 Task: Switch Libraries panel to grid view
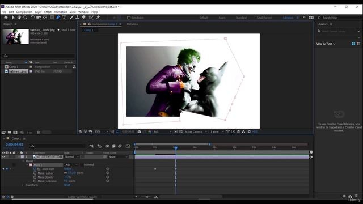pyautogui.click(x=353, y=44)
